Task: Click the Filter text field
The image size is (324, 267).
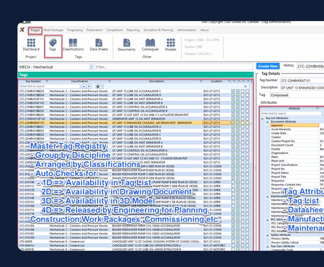Action: click(x=174, y=67)
